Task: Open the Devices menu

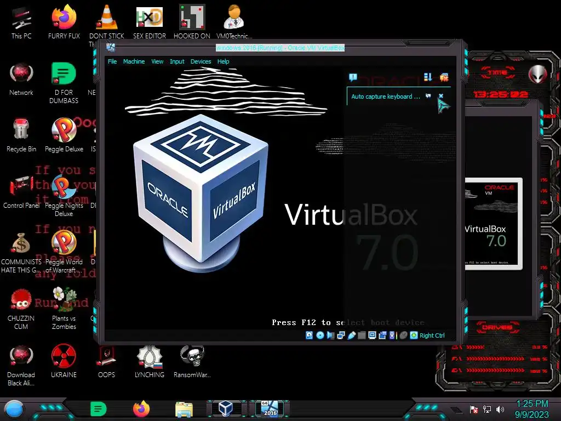Action: pyautogui.click(x=201, y=61)
